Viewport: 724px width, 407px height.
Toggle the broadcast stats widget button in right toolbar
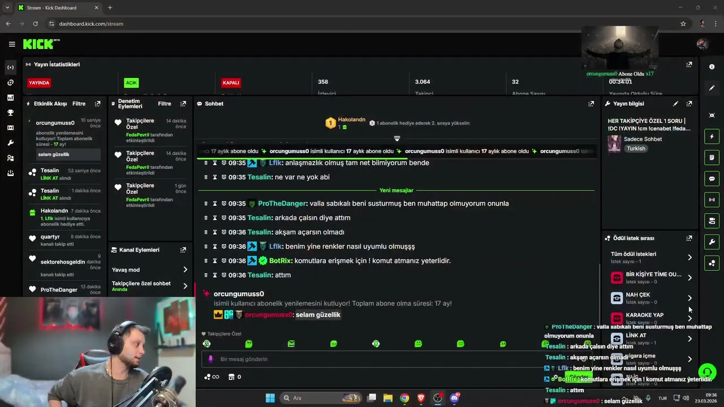click(x=712, y=200)
